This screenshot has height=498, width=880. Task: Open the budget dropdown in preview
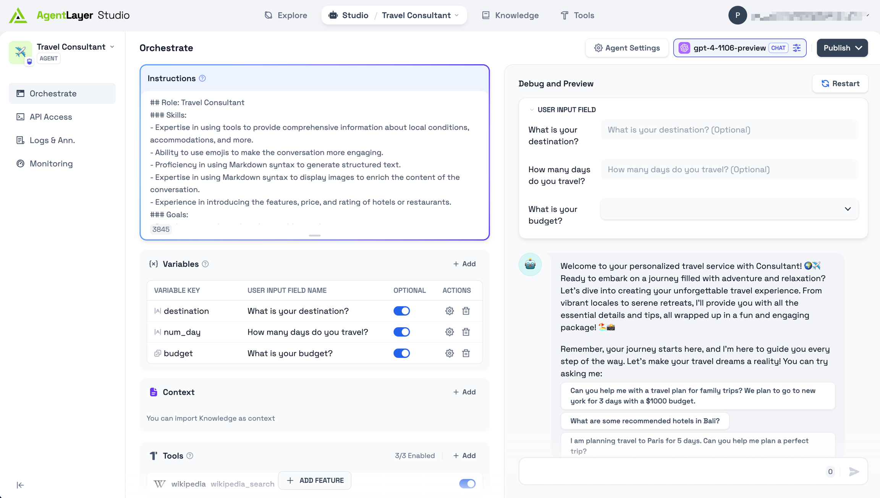click(x=729, y=209)
